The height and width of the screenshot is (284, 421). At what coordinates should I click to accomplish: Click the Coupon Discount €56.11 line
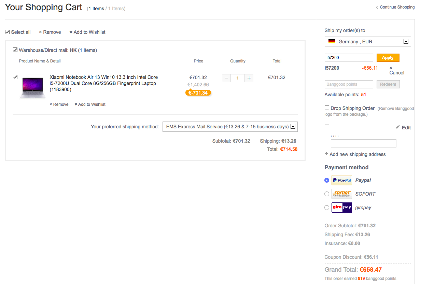pyautogui.click(x=351, y=257)
